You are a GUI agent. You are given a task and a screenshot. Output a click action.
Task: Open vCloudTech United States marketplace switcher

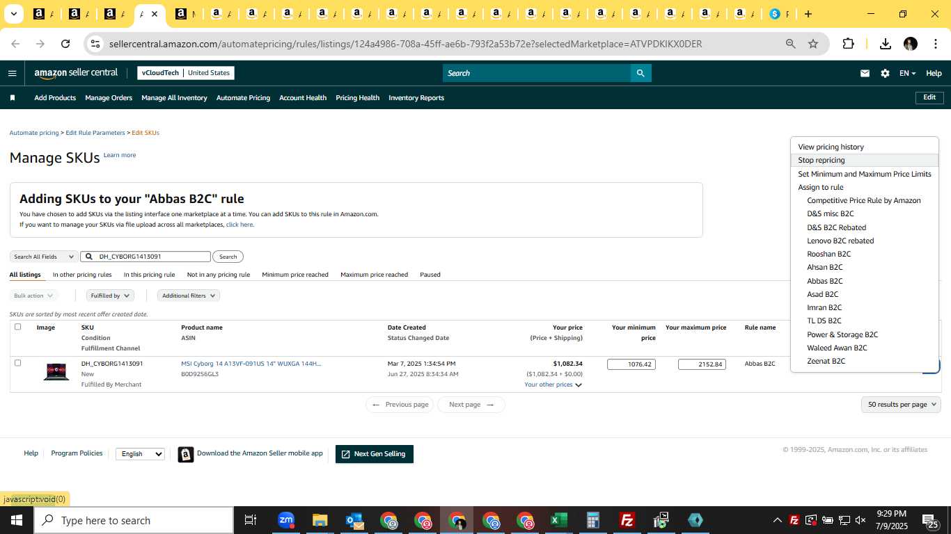pyautogui.click(x=186, y=73)
